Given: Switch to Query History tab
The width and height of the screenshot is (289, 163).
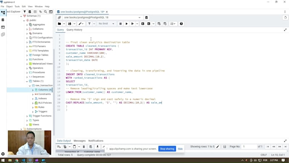Looking at the screenshot, I should tap(74, 30).
